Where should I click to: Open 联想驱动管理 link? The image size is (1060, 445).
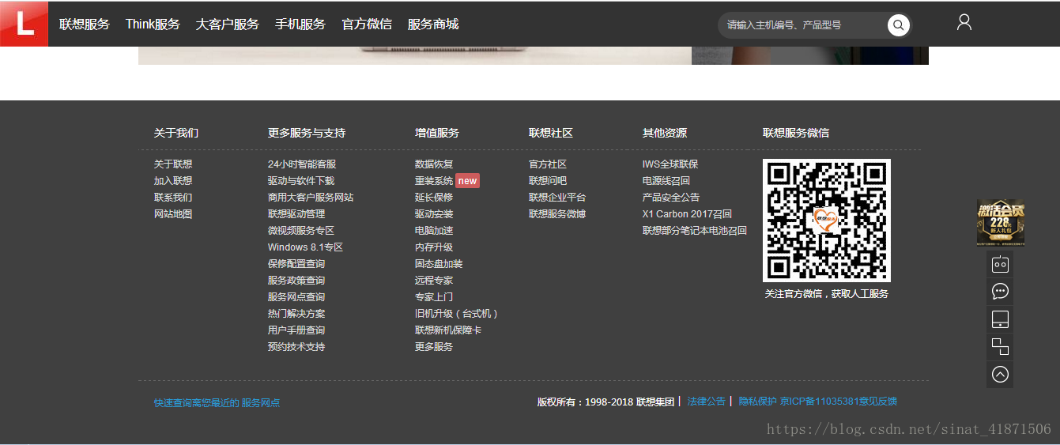[x=296, y=214]
